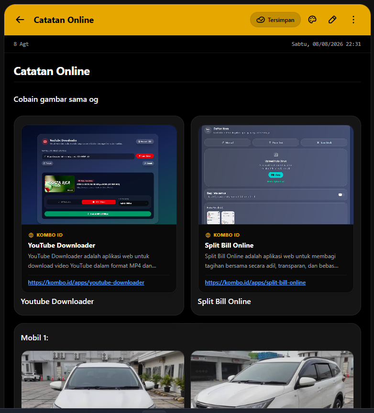Image resolution: width=374 pixels, height=413 pixels.
Task: Open the kombo.id youtube-downloader link
Action: coord(86,283)
